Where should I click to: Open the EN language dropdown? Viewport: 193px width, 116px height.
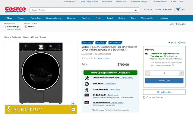pos(183,2)
